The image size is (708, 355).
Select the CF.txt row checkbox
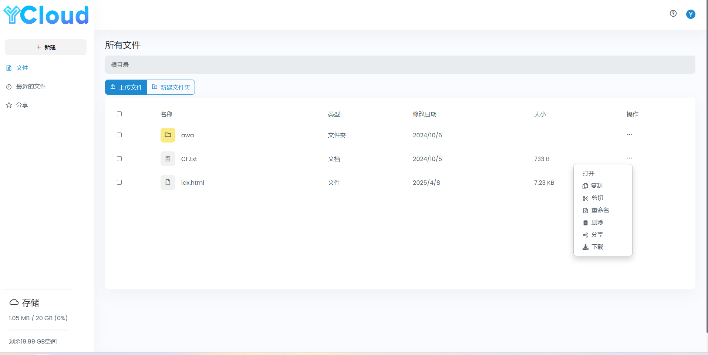coord(119,159)
